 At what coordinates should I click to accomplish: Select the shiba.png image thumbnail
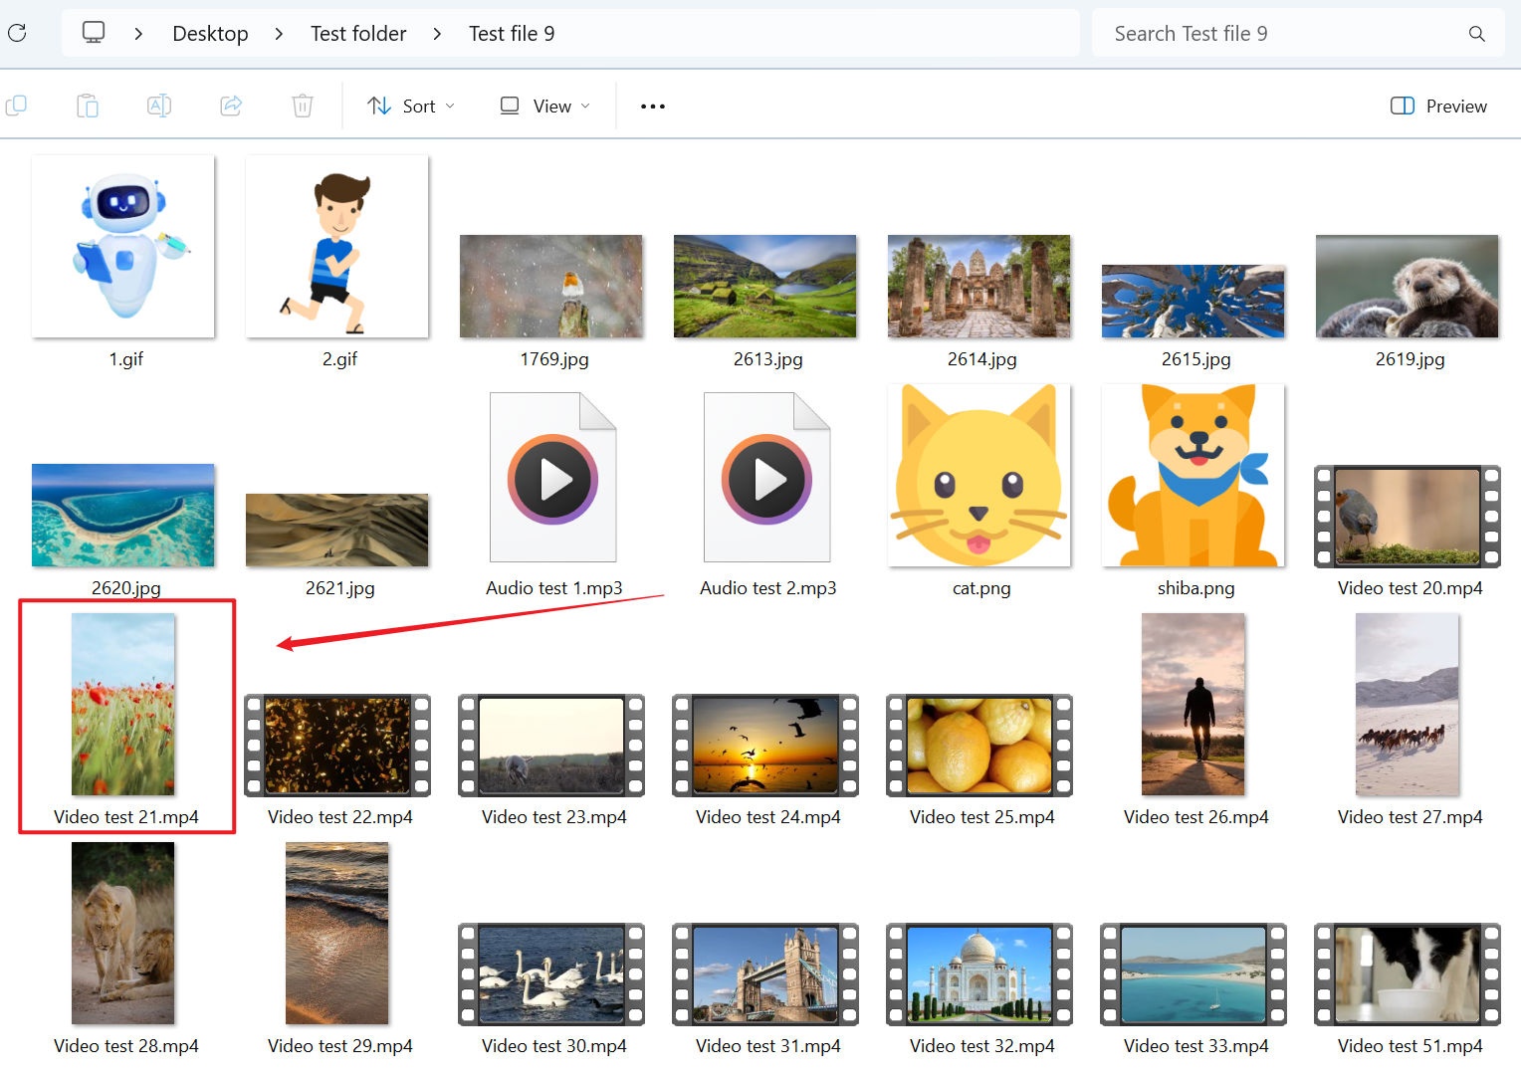(x=1194, y=478)
